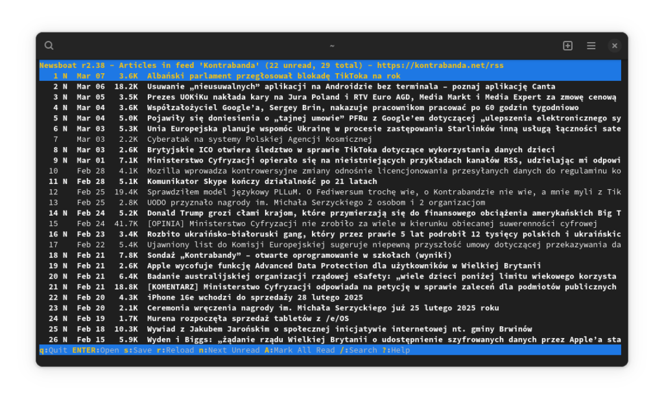Select the iPhone 16e sales article
The image size is (664, 406).
pyautogui.click(x=330, y=297)
